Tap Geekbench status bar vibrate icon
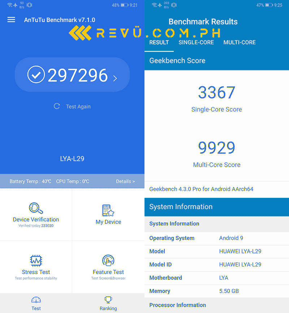This screenshot has height=313, width=289. (x=174, y=5)
